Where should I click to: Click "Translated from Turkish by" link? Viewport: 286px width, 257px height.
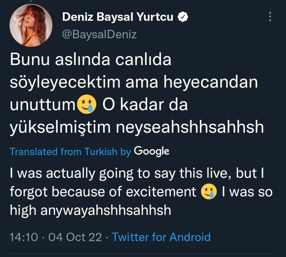click(70, 151)
